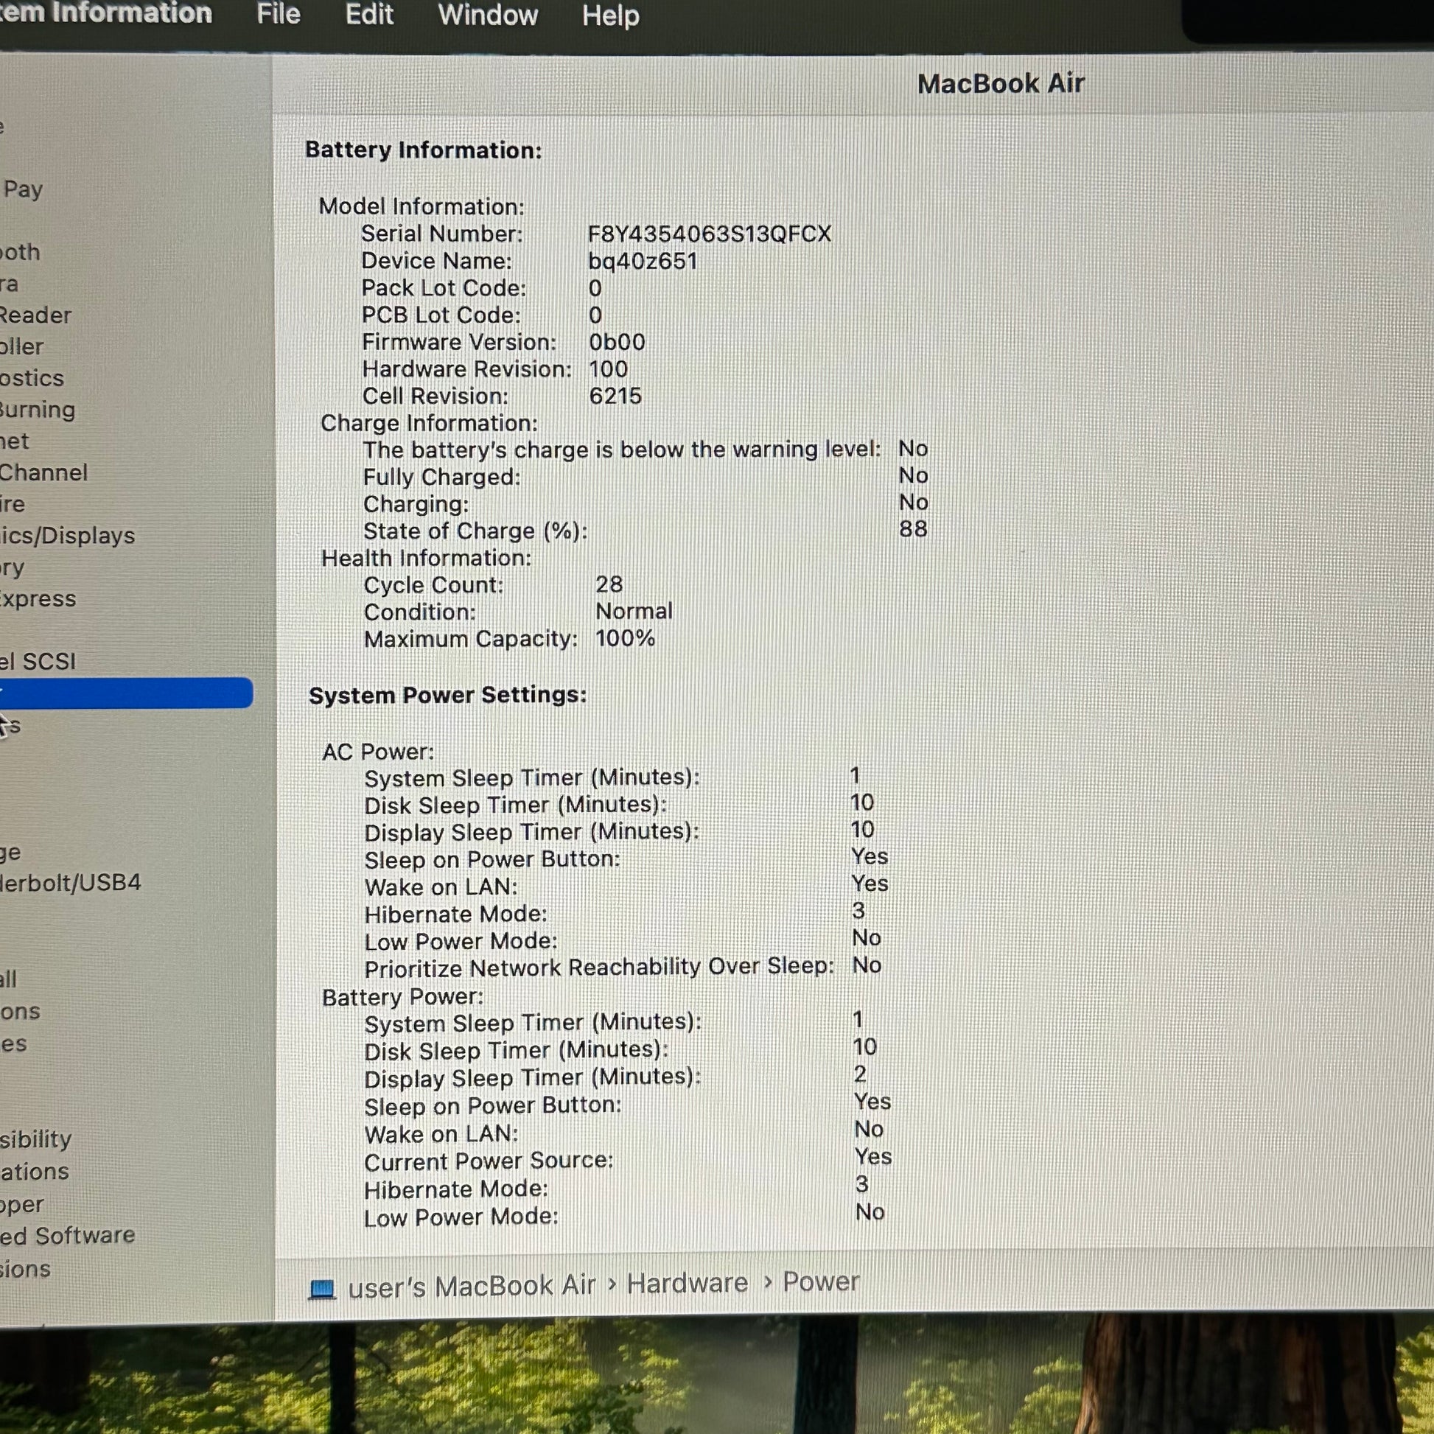Select the Bluetooth sidebar item
1434x1434 pixels.
point(20,251)
